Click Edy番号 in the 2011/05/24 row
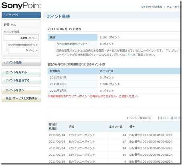Screen dimensions: 182x165 coord(151,155)
